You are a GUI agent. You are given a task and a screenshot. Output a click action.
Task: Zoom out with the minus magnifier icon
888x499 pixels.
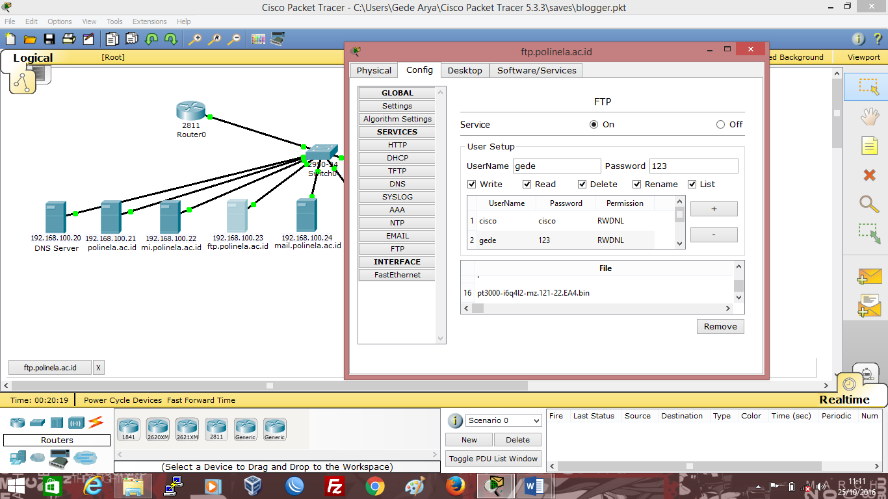(233, 39)
